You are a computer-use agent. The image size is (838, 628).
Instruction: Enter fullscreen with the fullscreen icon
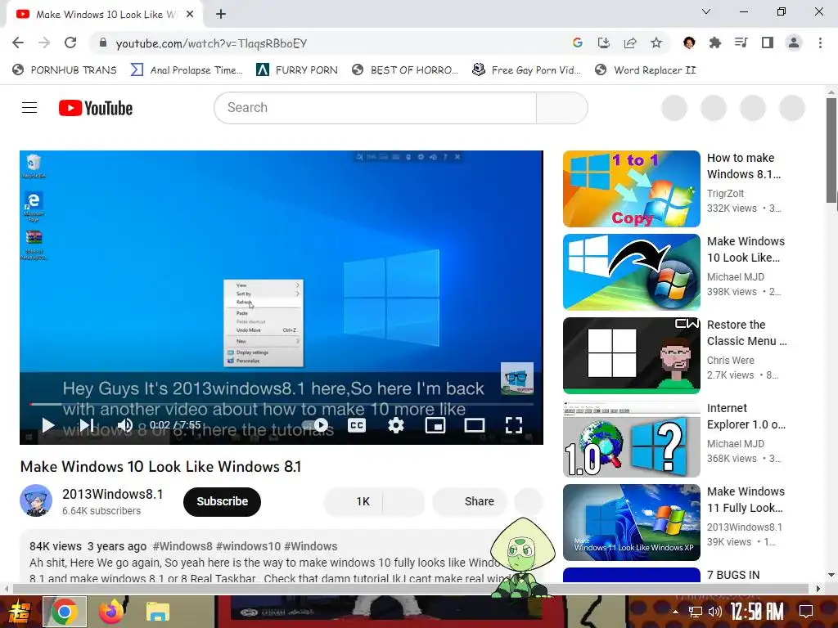(x=514, y=425)
